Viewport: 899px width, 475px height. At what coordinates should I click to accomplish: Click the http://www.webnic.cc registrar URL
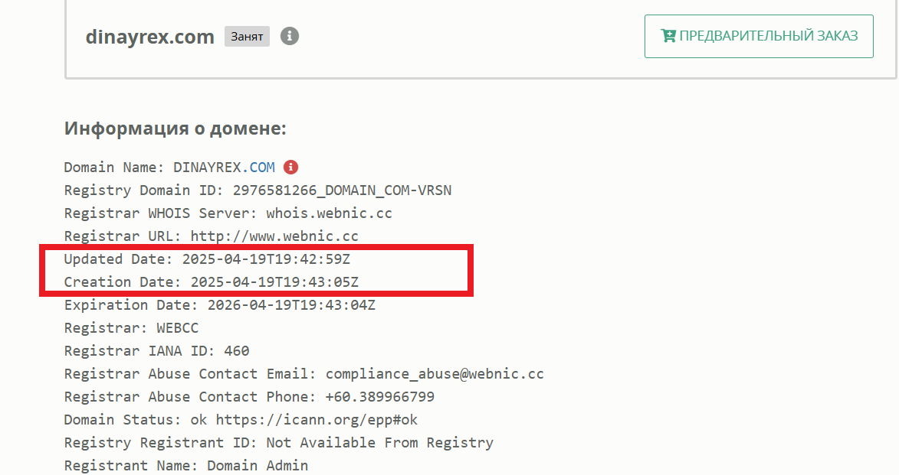pos(274,236)
